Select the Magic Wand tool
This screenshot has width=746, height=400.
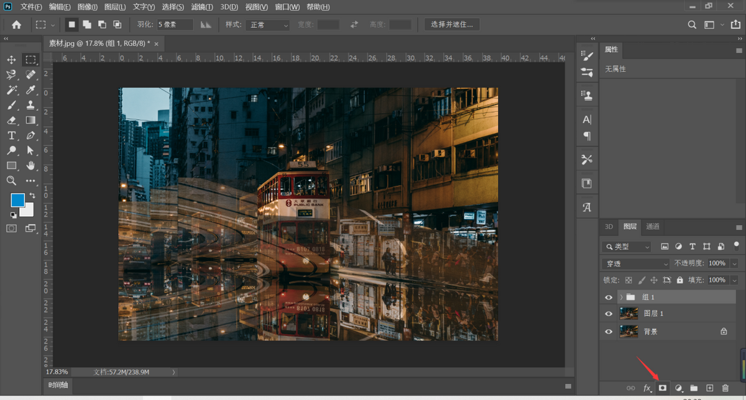pos(11,90)
